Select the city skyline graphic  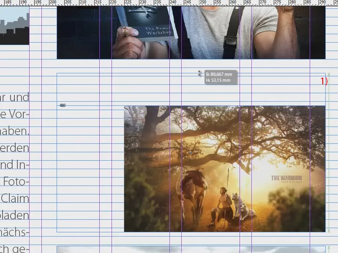tap(14, 25)
